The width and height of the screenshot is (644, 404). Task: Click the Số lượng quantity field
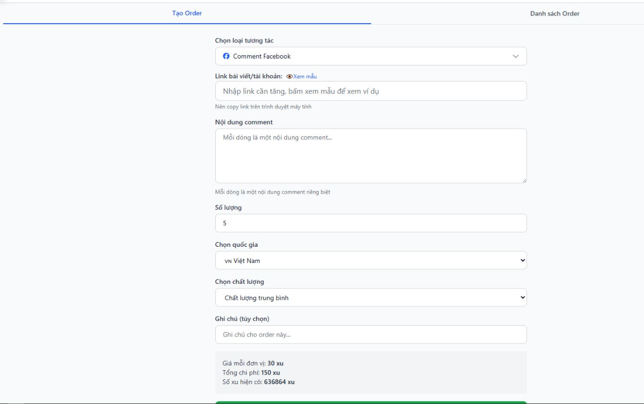coord(371,223)
